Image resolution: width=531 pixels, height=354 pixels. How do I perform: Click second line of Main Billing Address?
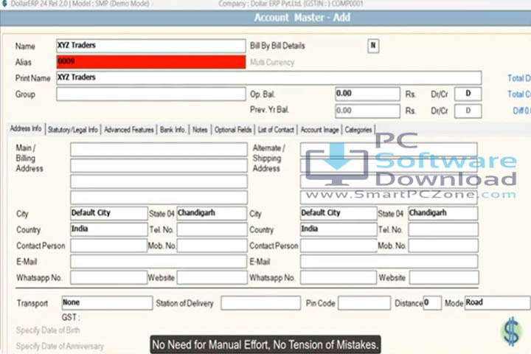pyautogui.click(x=159, y=166)
